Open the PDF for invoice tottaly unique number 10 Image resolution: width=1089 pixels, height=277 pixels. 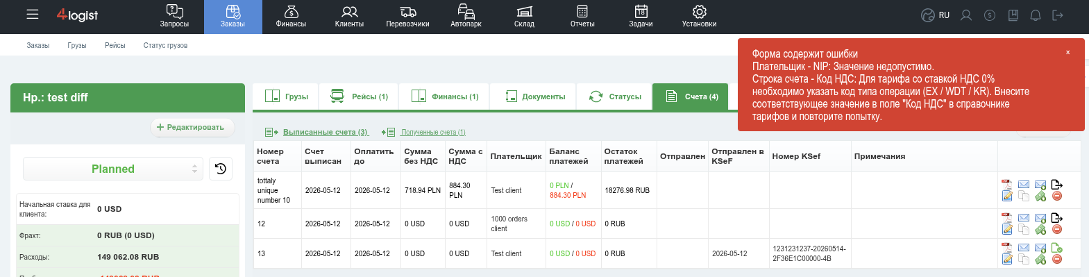click(x=1006, y=185)
